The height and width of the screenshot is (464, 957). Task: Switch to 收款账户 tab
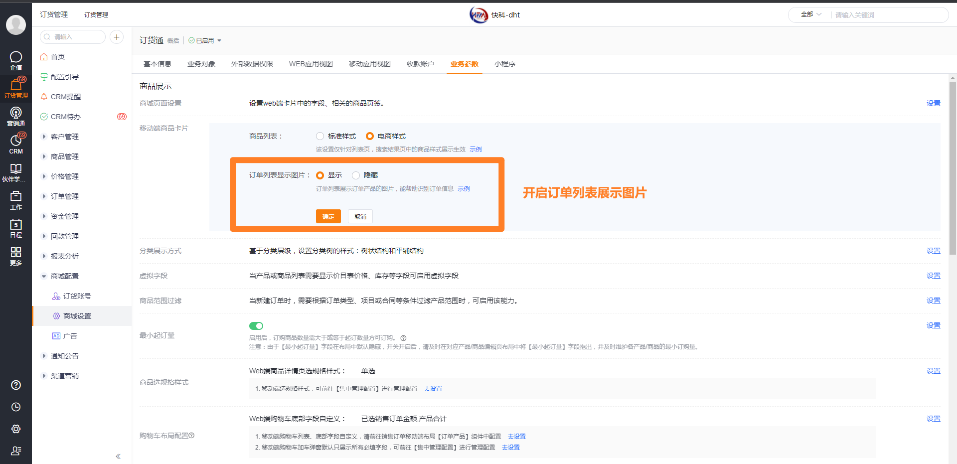point(421,64)
